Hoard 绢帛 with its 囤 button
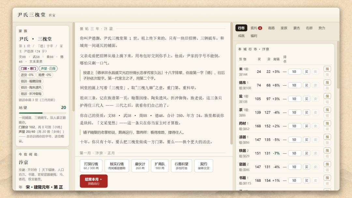 point(327,82)
